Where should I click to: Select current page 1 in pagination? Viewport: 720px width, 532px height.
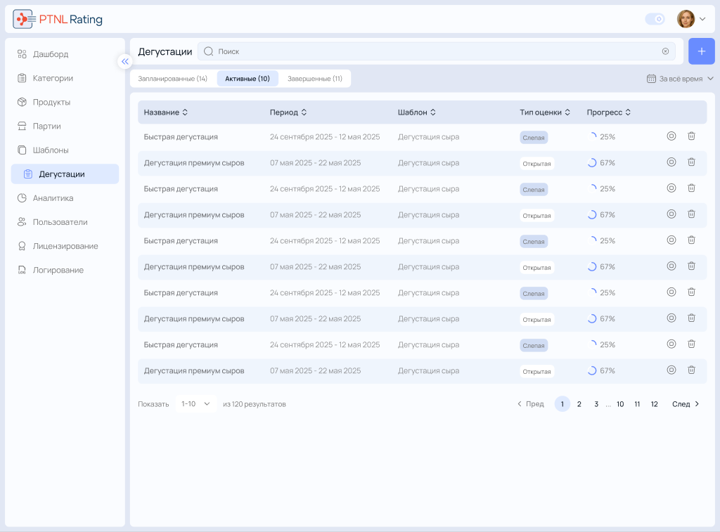point(562,404)
